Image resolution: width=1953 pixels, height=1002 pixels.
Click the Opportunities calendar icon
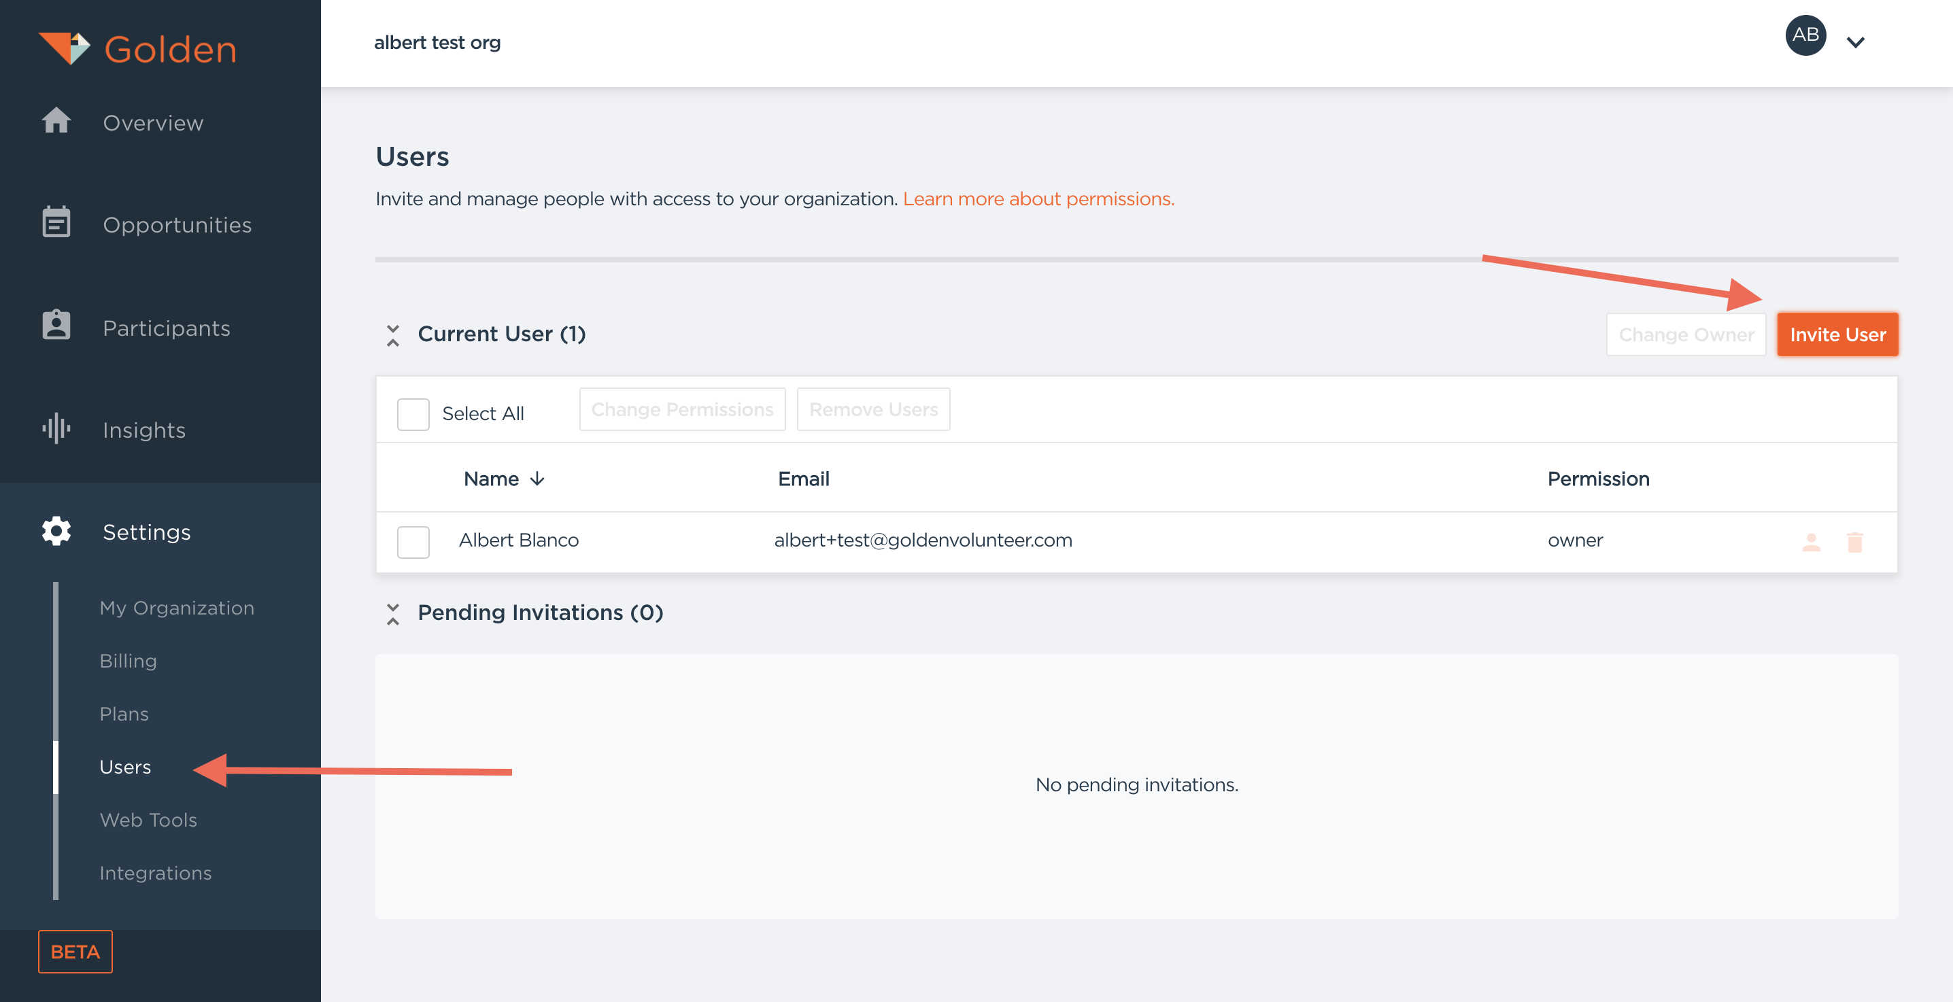(56, 223)
